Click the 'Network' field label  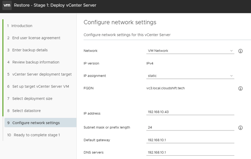tap(91, 51)
